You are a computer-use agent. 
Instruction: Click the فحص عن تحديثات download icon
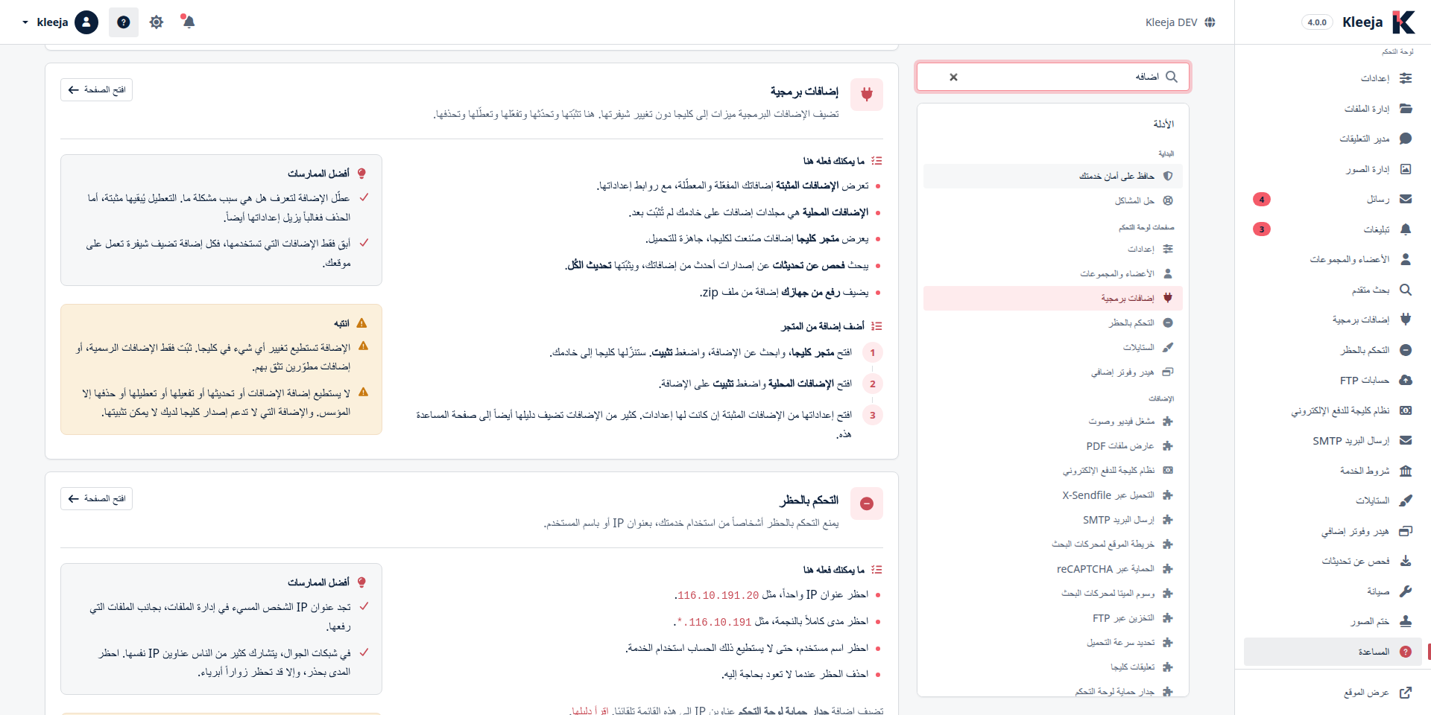[1406, 561]
